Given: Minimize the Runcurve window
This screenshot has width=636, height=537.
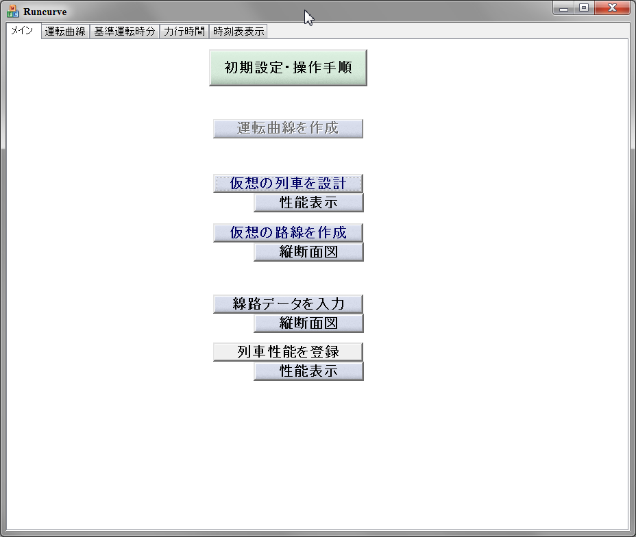Looking at the screenshot, I should click(x=563, y=8).
